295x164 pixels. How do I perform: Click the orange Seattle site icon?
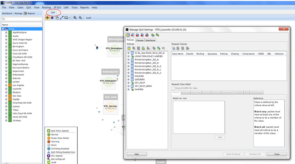[10, 99]
